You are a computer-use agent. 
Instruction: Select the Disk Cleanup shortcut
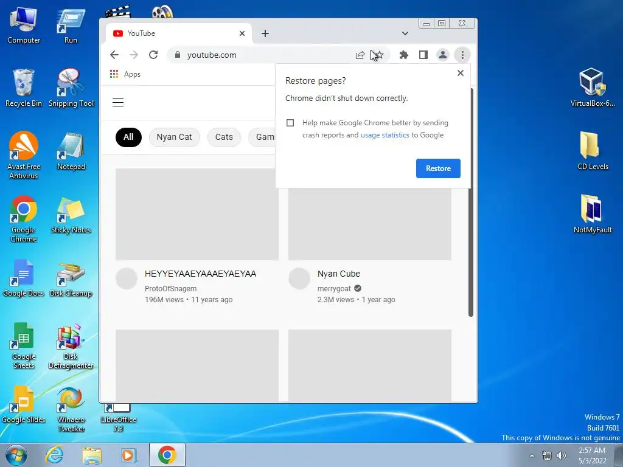(x=71, y=280)
